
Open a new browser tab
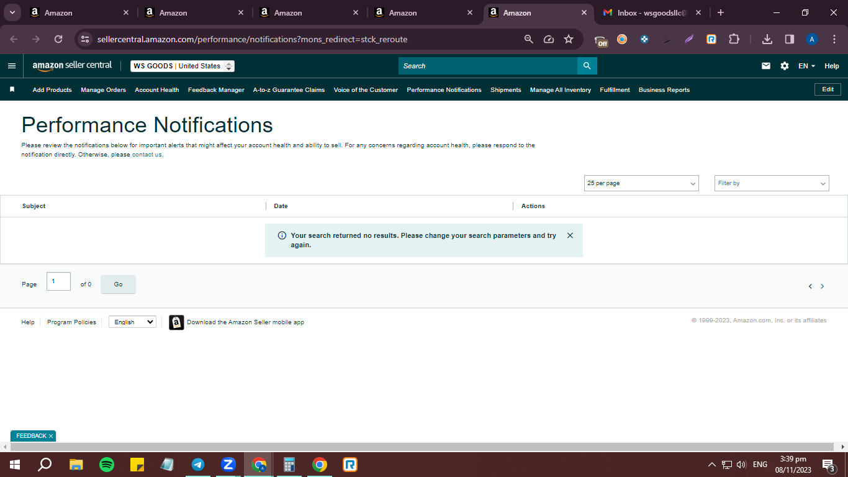pyautogui.click(x=721, y=12)
